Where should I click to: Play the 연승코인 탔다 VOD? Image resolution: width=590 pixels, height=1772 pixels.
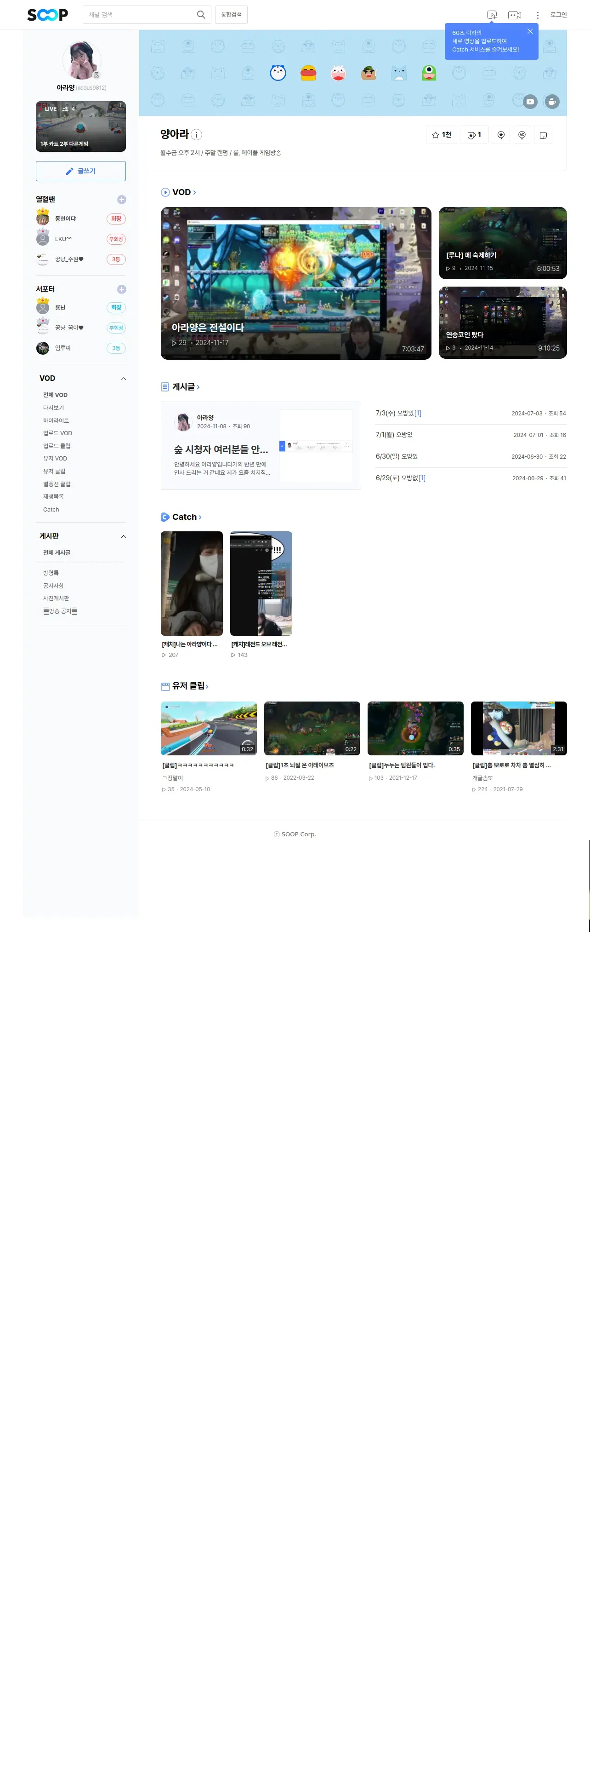(503, 322)
